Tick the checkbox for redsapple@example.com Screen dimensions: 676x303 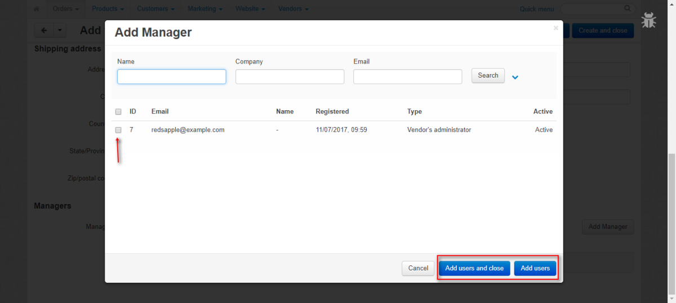(118, 130)
